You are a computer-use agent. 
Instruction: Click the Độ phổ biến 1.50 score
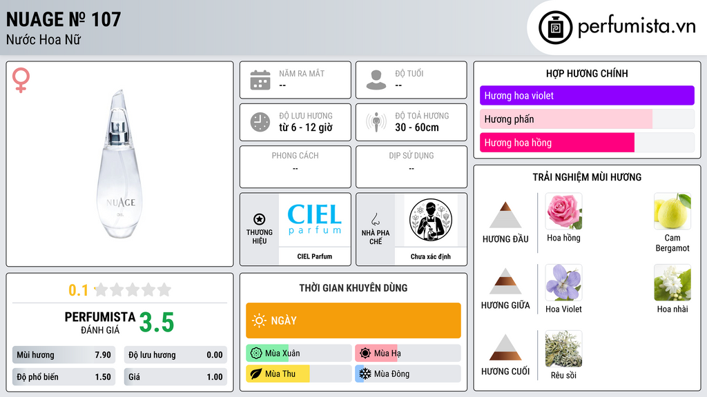tap(64, 377)
